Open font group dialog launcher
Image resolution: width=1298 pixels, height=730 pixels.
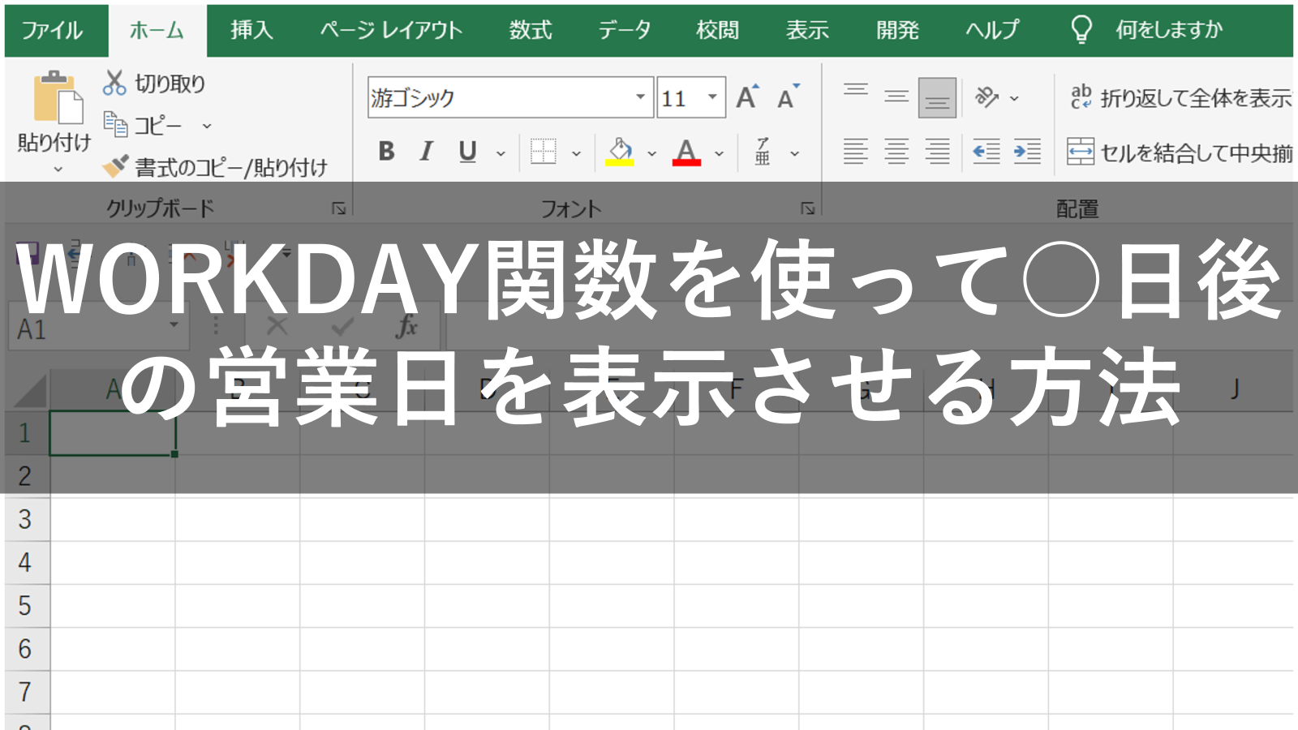(x=808, y=208)
